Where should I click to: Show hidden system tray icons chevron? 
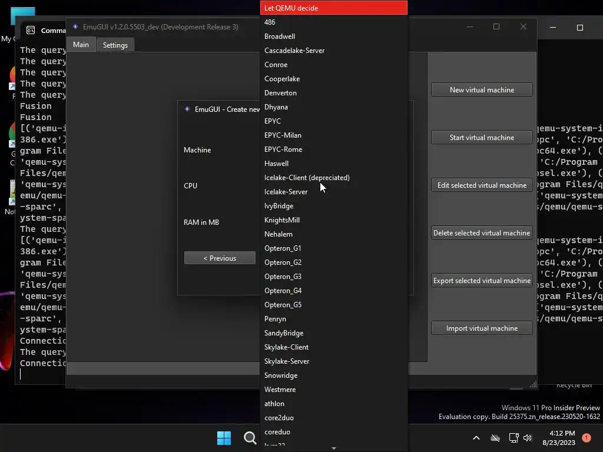[x=476, y=438]
